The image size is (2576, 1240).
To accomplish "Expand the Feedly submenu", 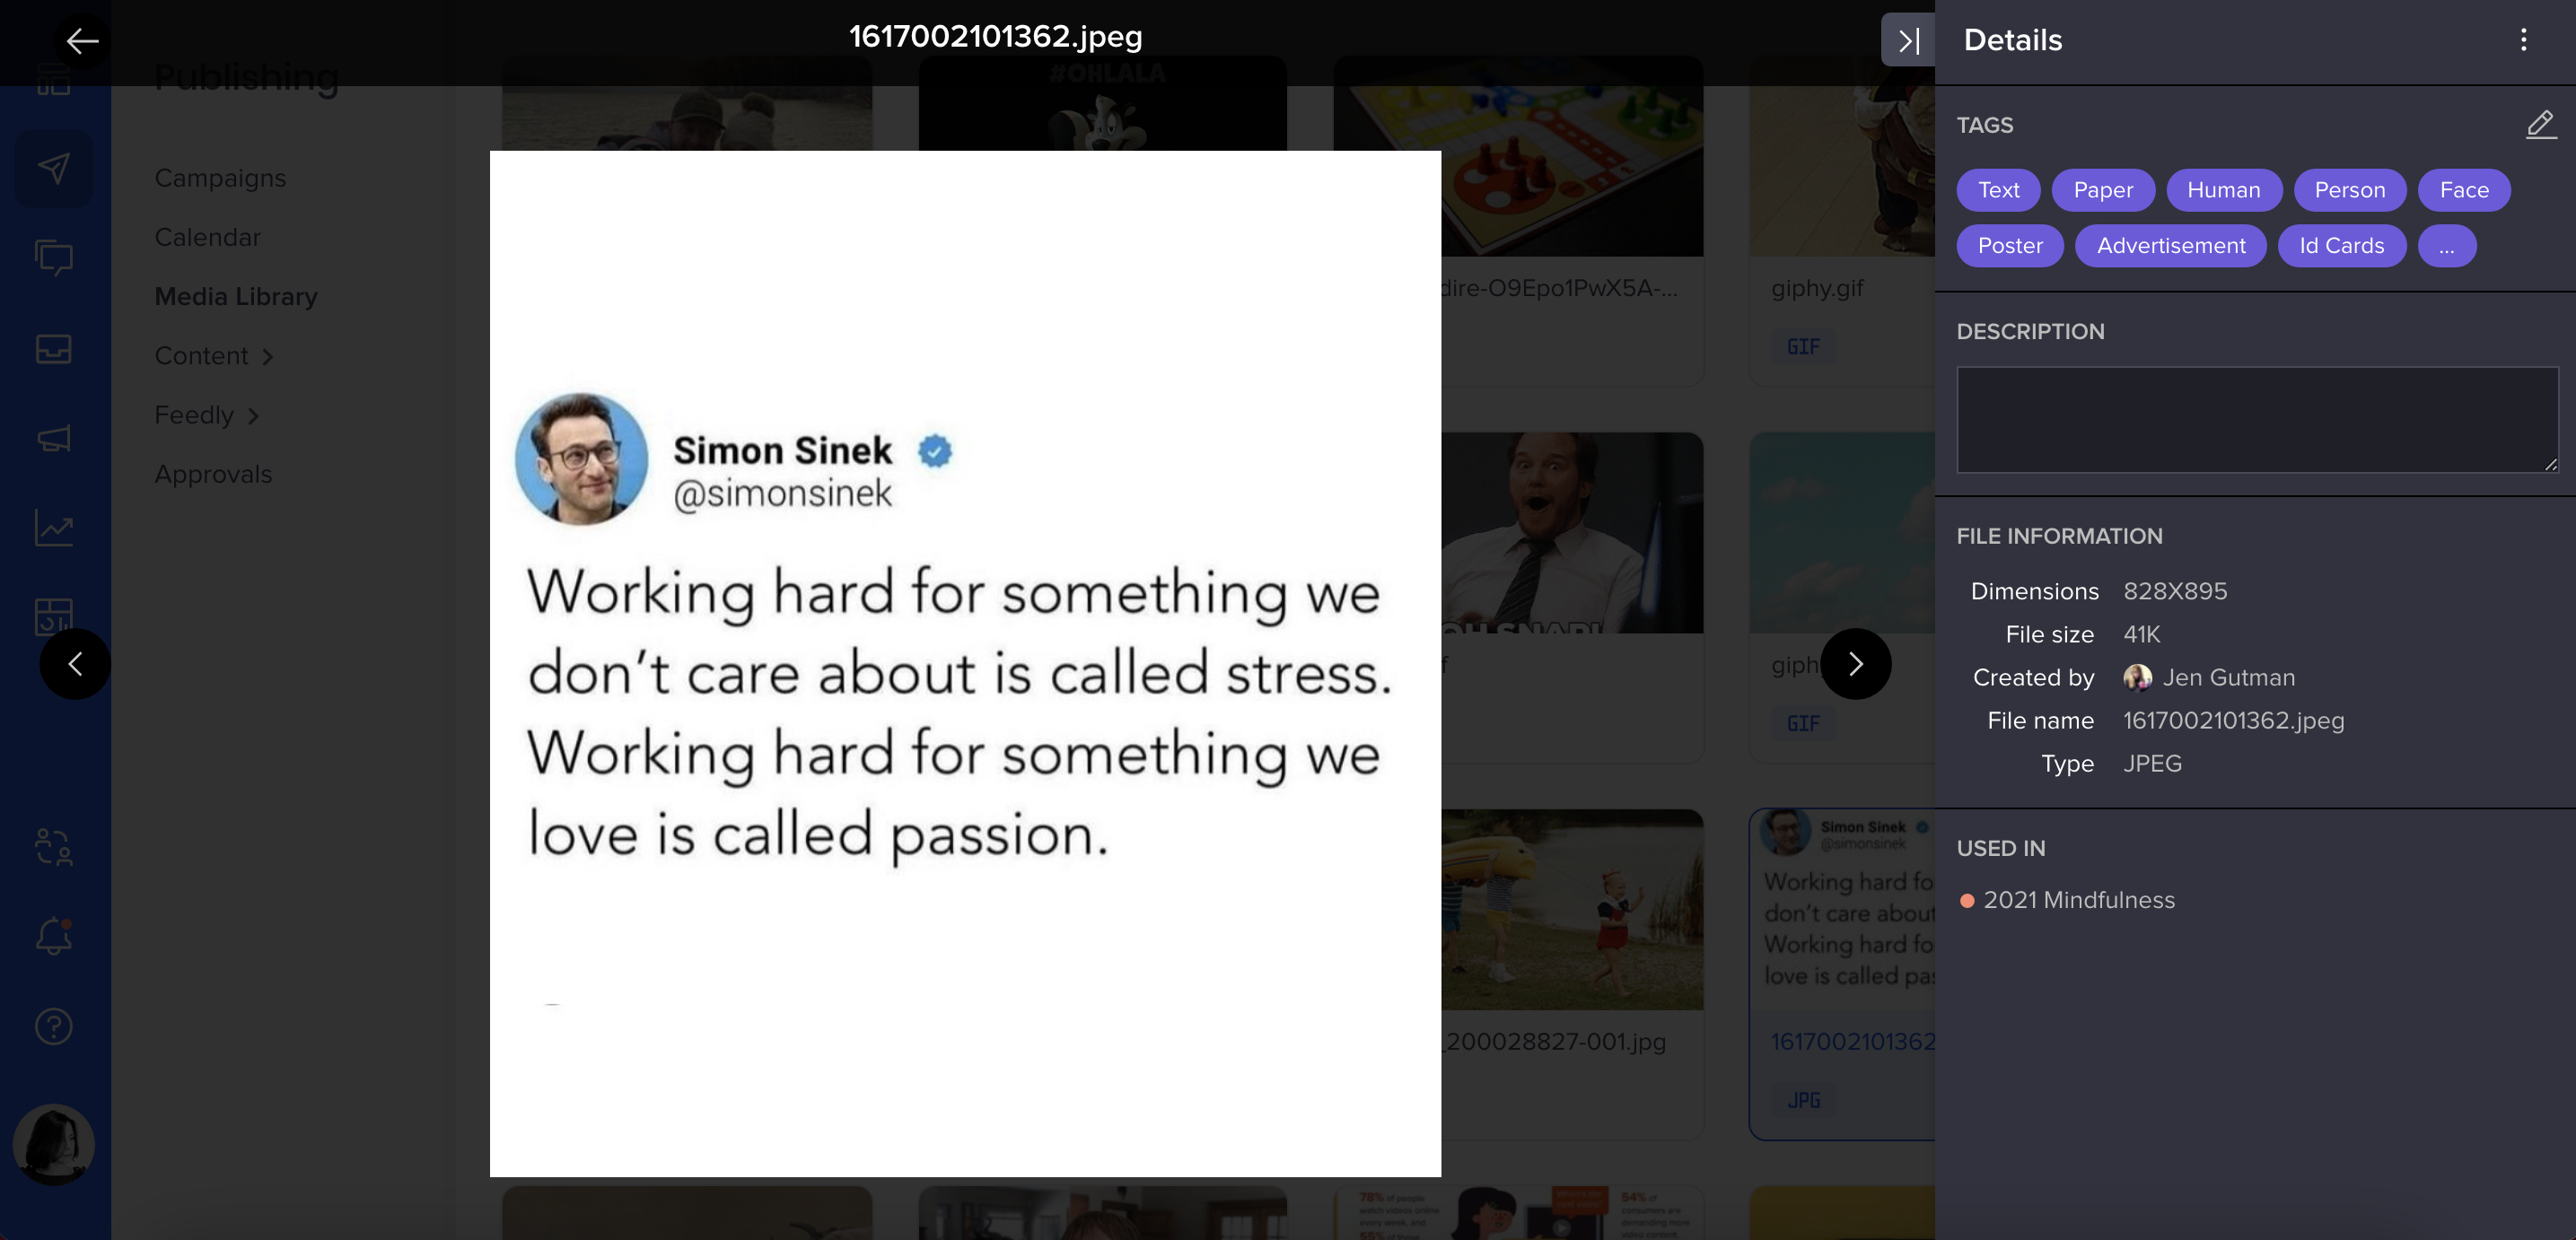I will pyautogui.click(x=207, y=415).
